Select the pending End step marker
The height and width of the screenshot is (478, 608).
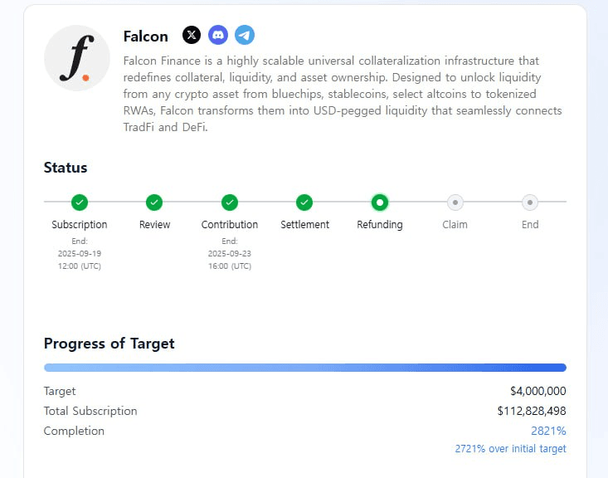point(530,202)
